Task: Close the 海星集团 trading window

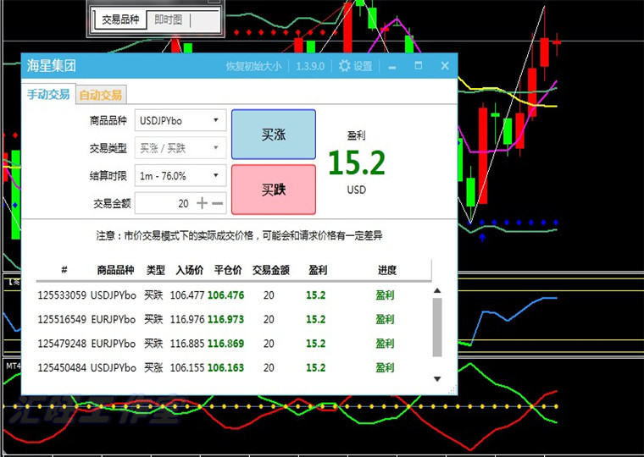Action: (444, 66)
